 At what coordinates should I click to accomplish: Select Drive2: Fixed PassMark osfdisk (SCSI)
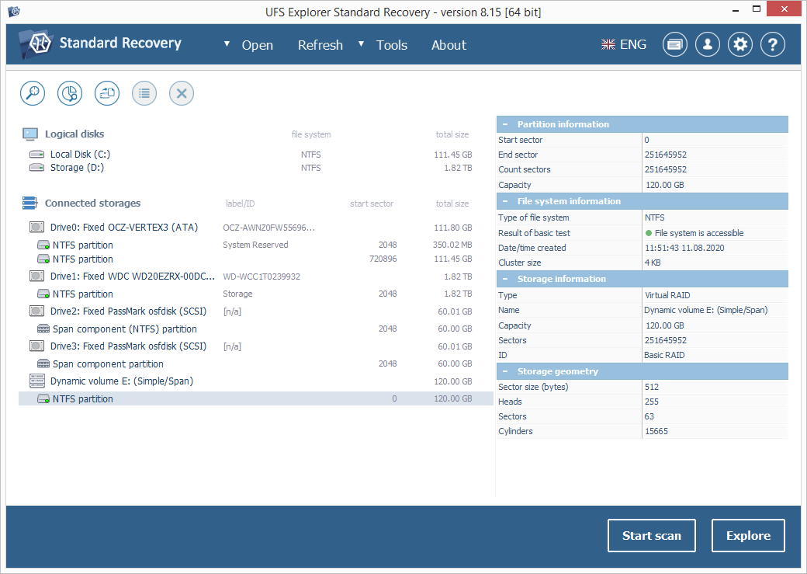[x=256, y=311]
